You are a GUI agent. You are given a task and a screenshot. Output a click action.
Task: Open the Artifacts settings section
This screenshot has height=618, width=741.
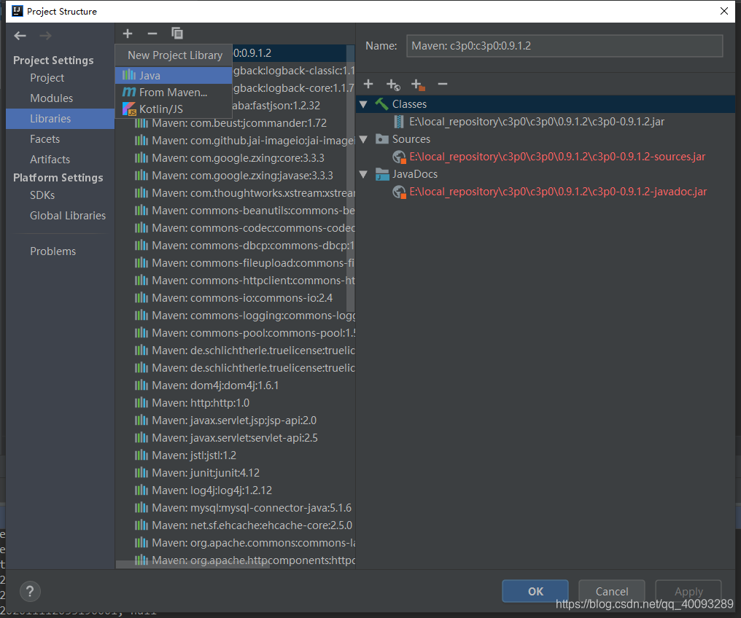click(50, 160)
